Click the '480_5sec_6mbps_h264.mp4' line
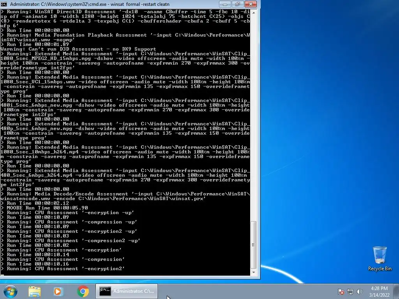The image size is (399, 299). [x=124, y=175]
